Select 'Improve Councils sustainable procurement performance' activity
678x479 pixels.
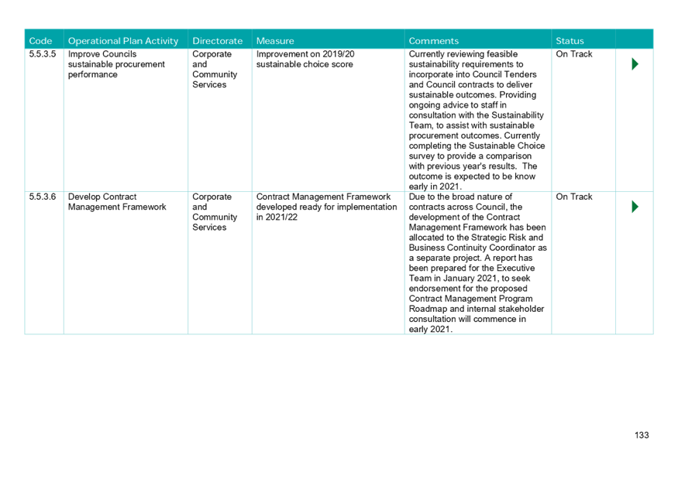[x=116, y=64]
